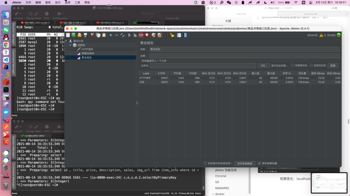Check the 在标签中包含组名称 checkbox
Screen dimensions: 350x196
205,163
